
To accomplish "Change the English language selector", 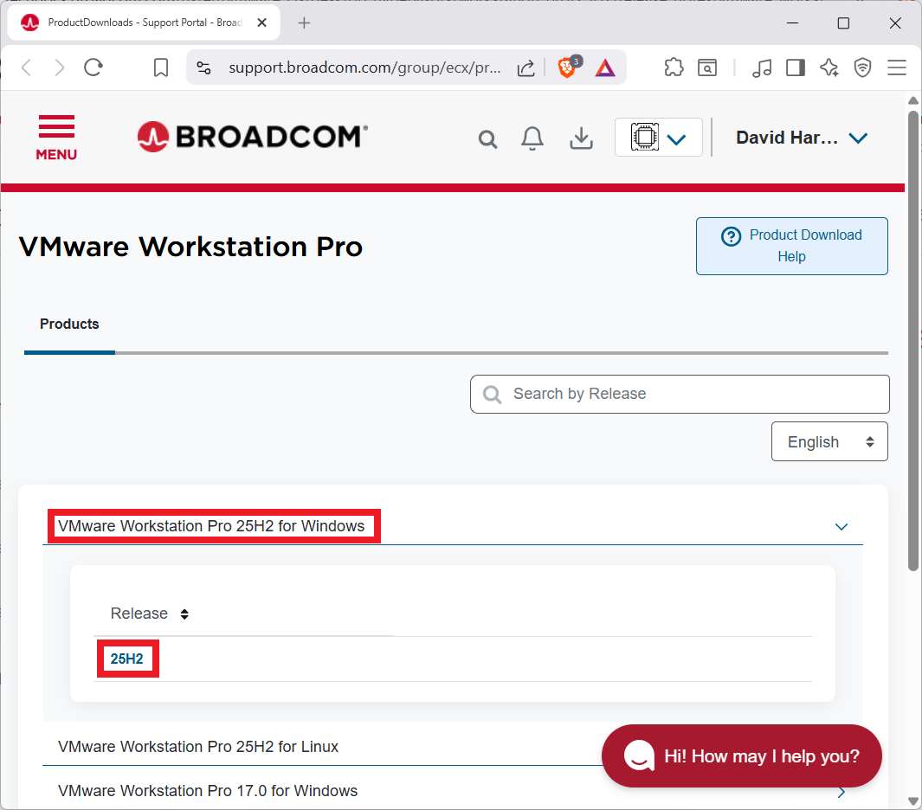I will coord(829,441).
